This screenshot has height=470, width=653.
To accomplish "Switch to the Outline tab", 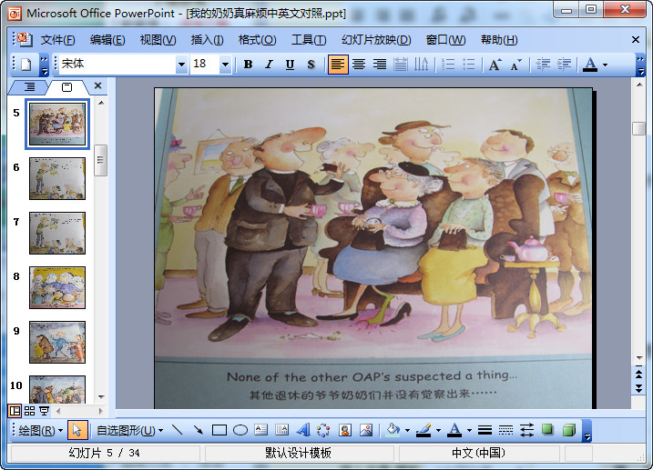I will click(29, 87).
